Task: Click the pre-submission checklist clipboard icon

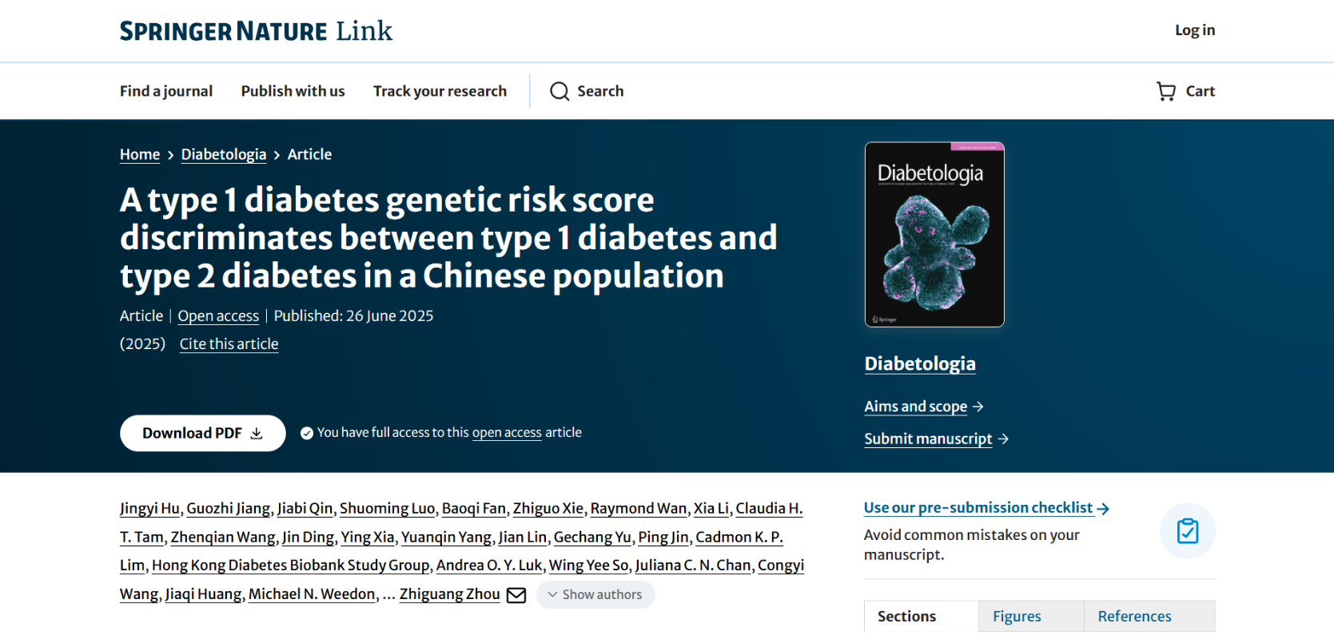Action: click(1187, 531)
